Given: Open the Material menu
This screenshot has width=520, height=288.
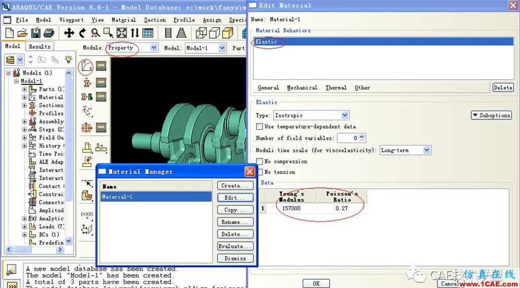Looking at the screenshot, I should click(124, 20).
